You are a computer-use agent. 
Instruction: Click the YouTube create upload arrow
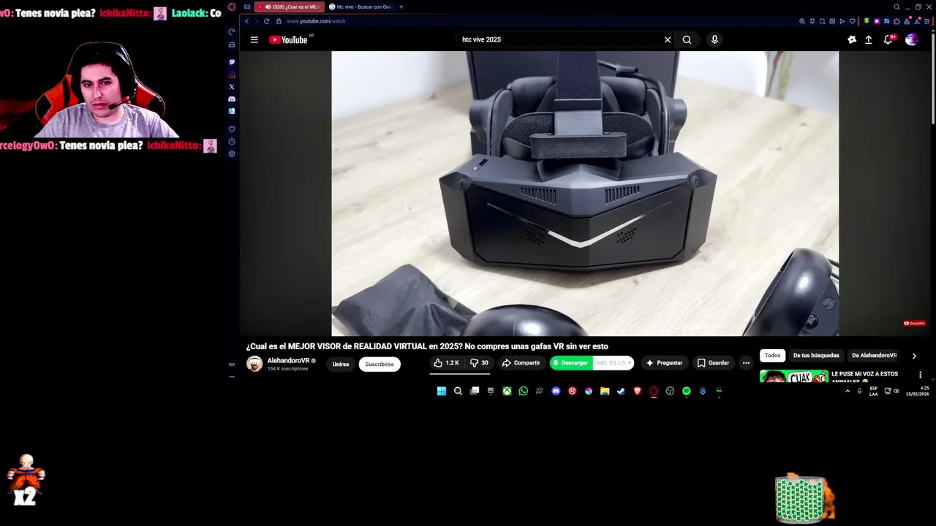(x=869, y=39)
